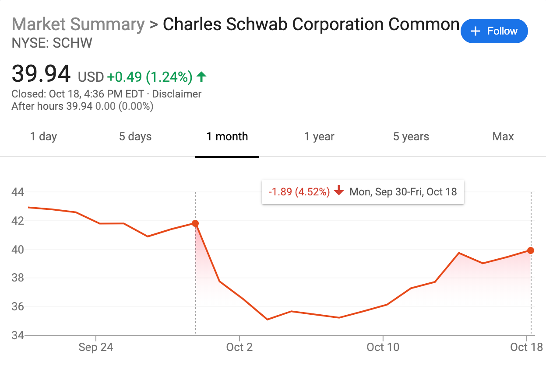The image size is (546, 365).
Task: Switch to the 1 day tab
Action: tap(43, 137)
